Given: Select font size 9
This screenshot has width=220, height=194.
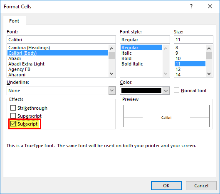Looking at the screenshot, I should [x=190, y=53].
